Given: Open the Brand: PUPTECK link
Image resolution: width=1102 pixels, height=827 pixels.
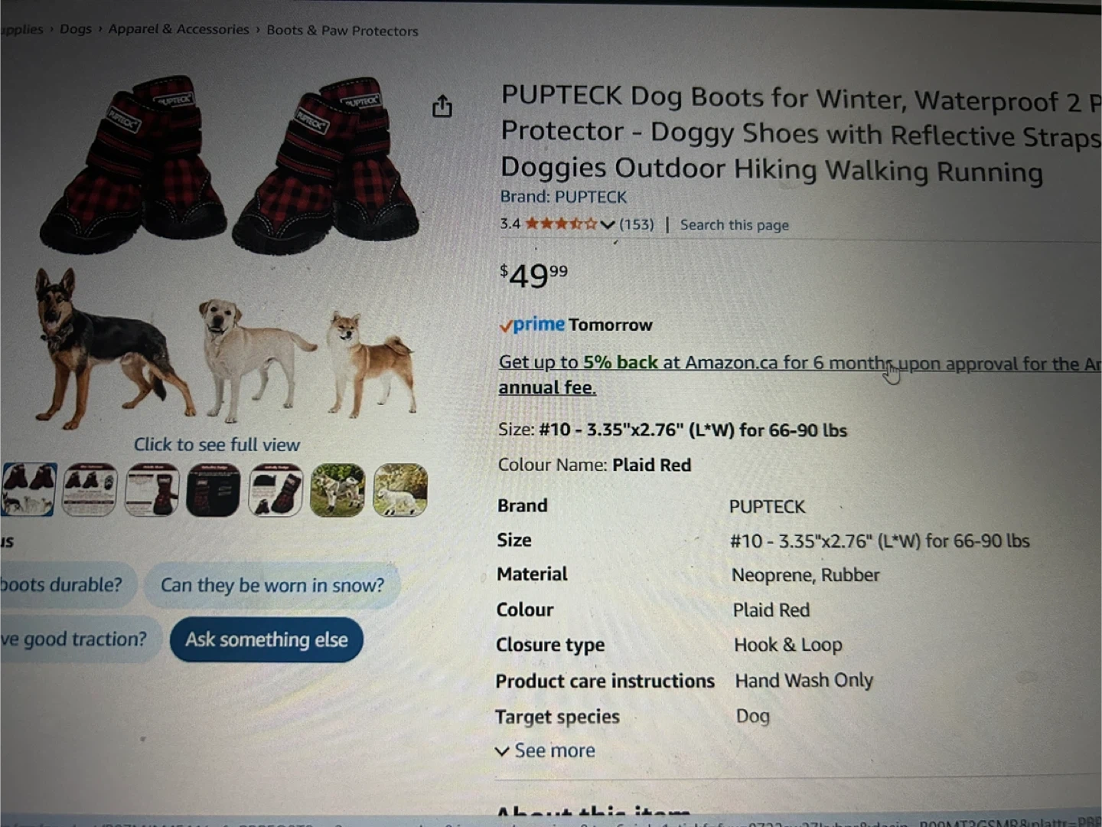Looking at the screenshot, I should coord(563,197).
